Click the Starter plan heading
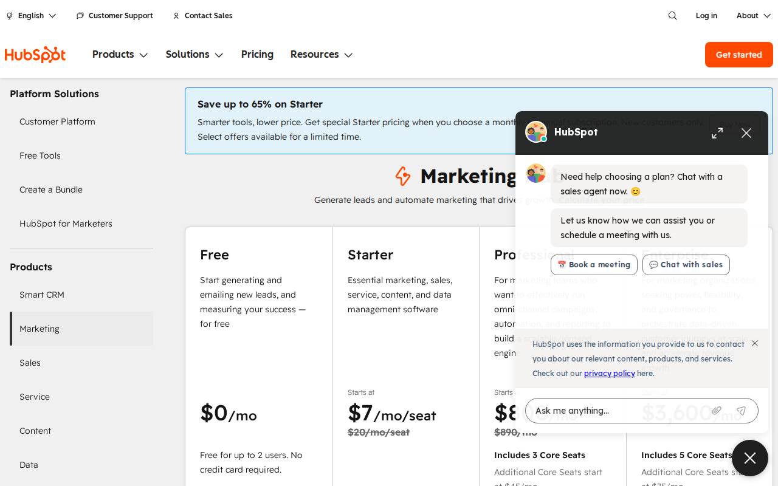 pyautogui.click(x=370, y=255)
